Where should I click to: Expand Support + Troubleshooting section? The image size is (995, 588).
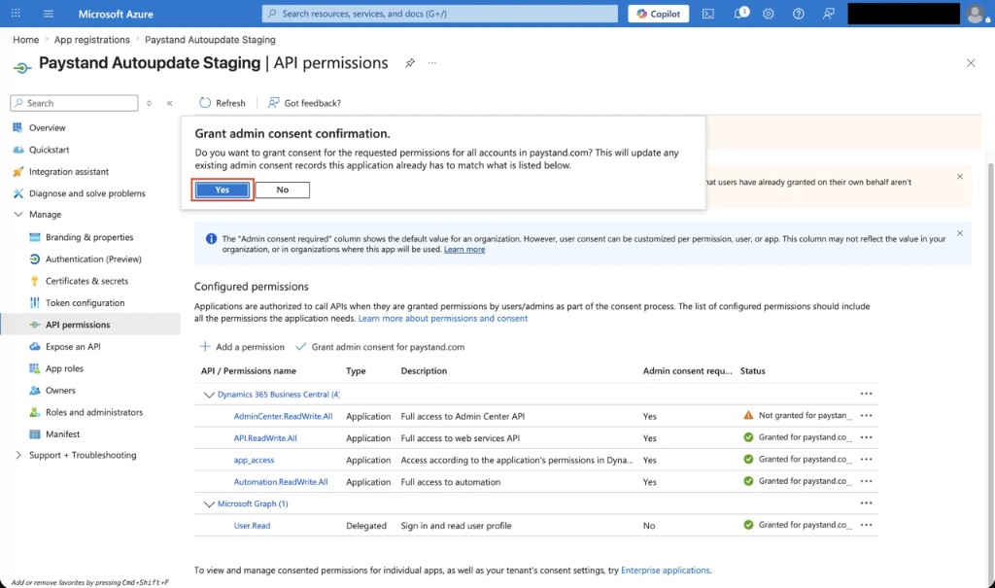click(x=17, y=455)
